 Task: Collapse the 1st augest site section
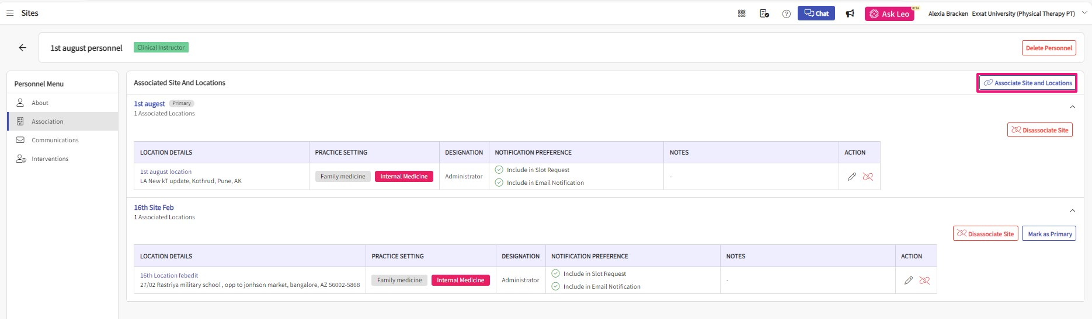[x=1072, y=107]
